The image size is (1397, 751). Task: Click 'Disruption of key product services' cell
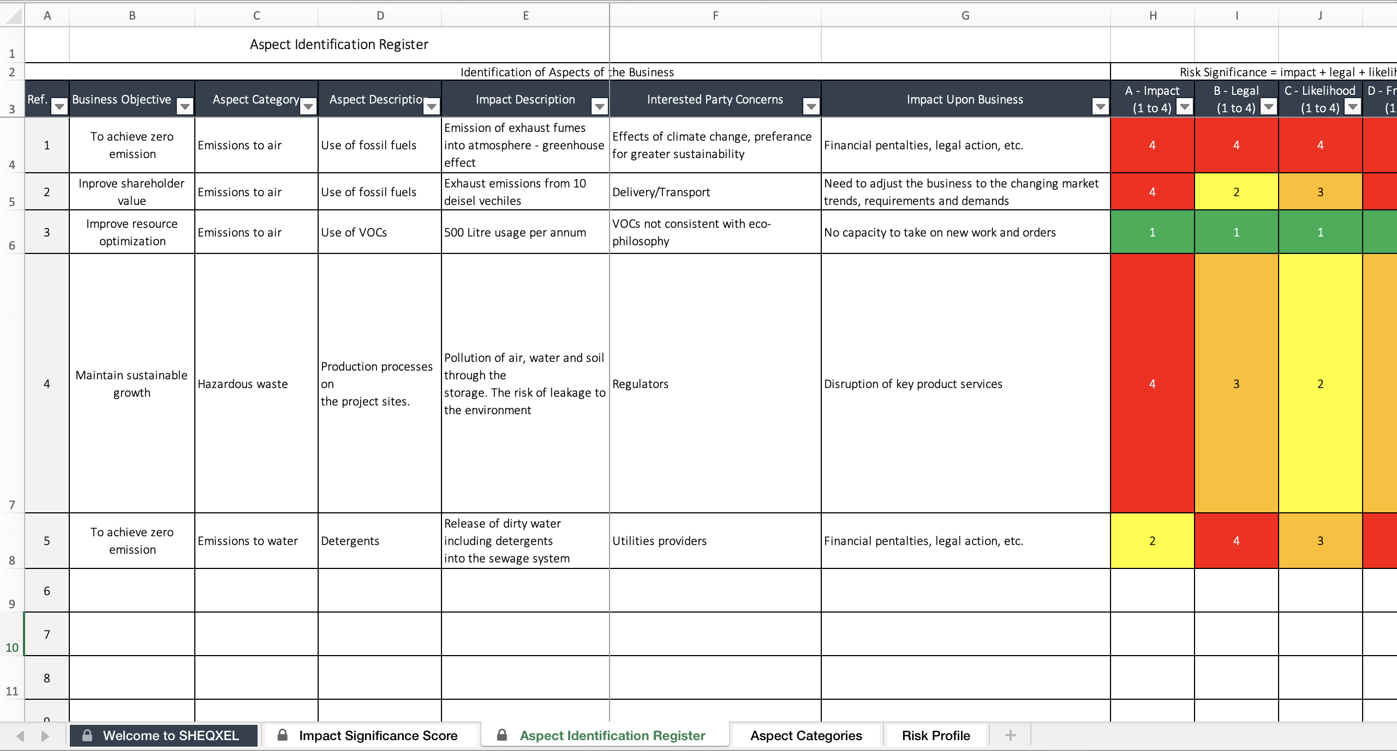pos(966,384)
